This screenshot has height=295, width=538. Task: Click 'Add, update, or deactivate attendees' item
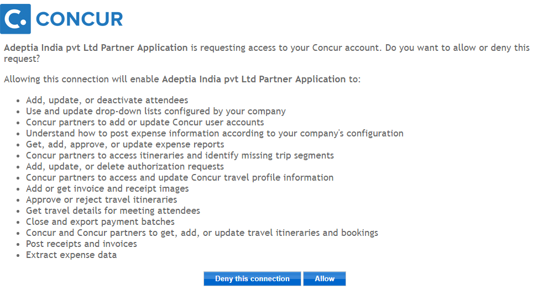click(x=107, y=101)
